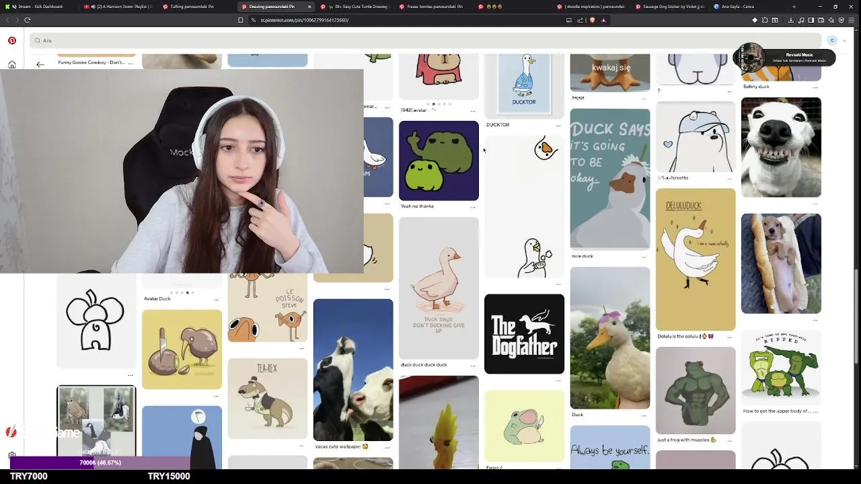Open the Pinterest home icon in sidebar
This screenshot has width=861, height=484.
[12, 65]
